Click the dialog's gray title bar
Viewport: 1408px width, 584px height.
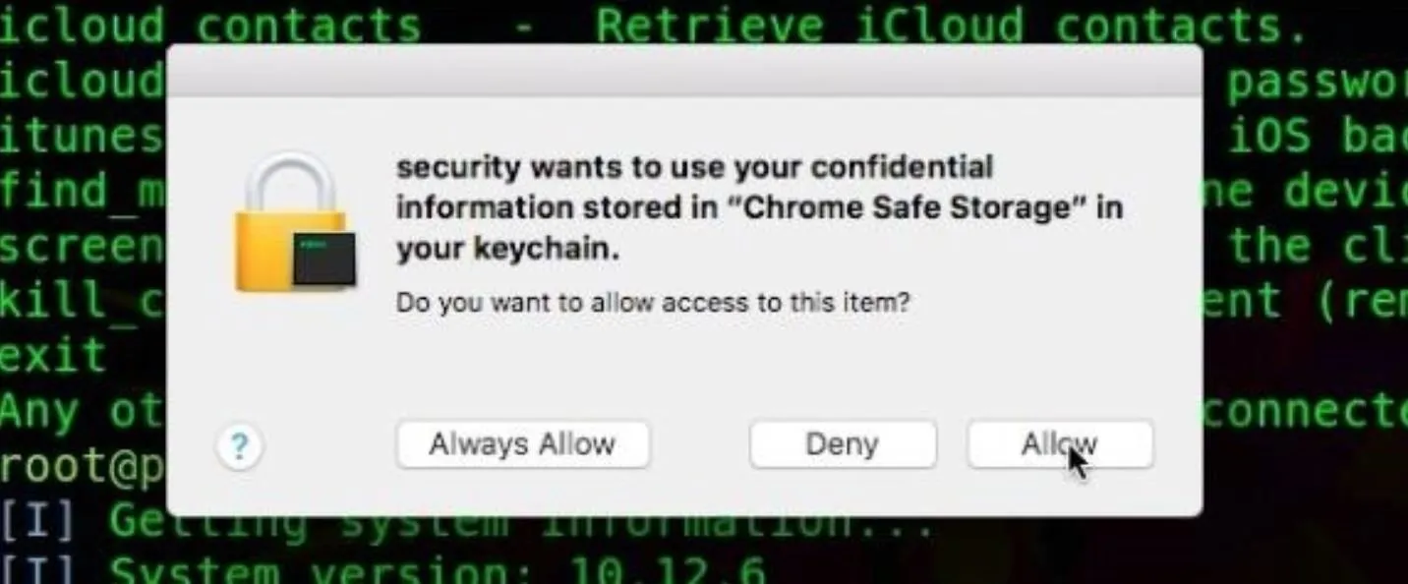[x=684, y=71]
